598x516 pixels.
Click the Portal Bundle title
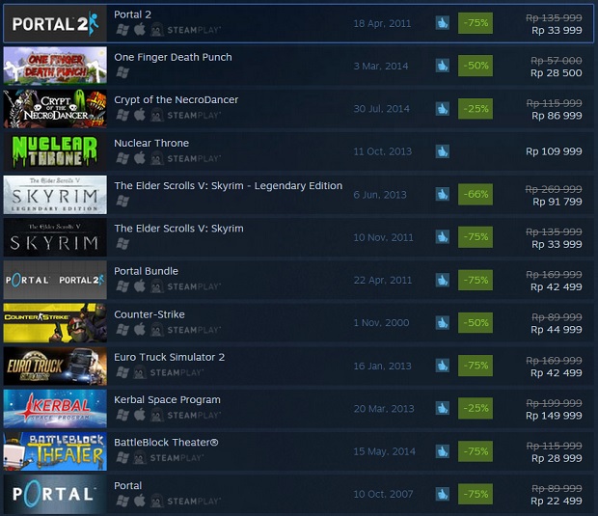(x=146, y=271)
